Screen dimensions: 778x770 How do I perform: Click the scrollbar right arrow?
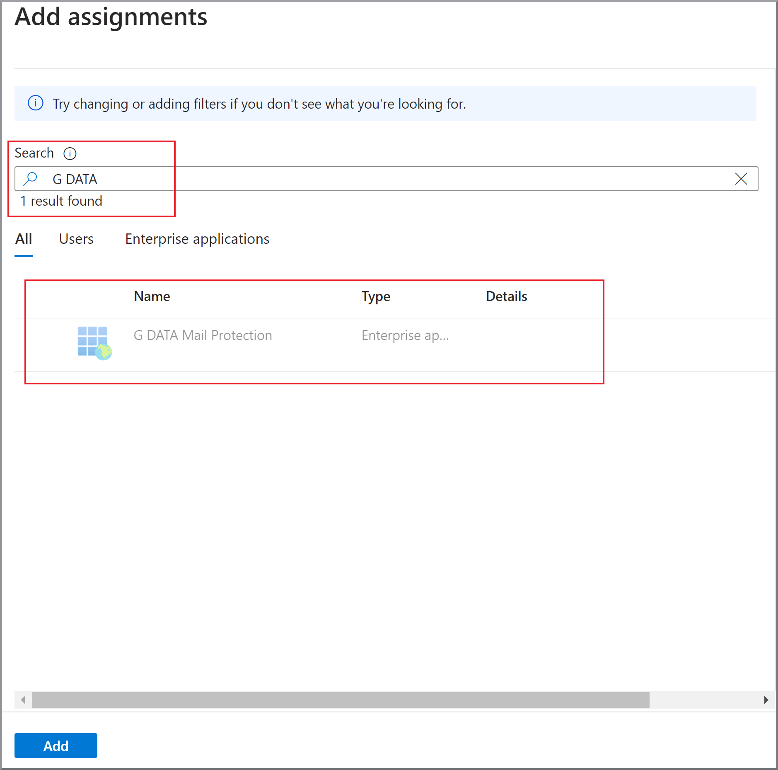click(x=766, y=700)
